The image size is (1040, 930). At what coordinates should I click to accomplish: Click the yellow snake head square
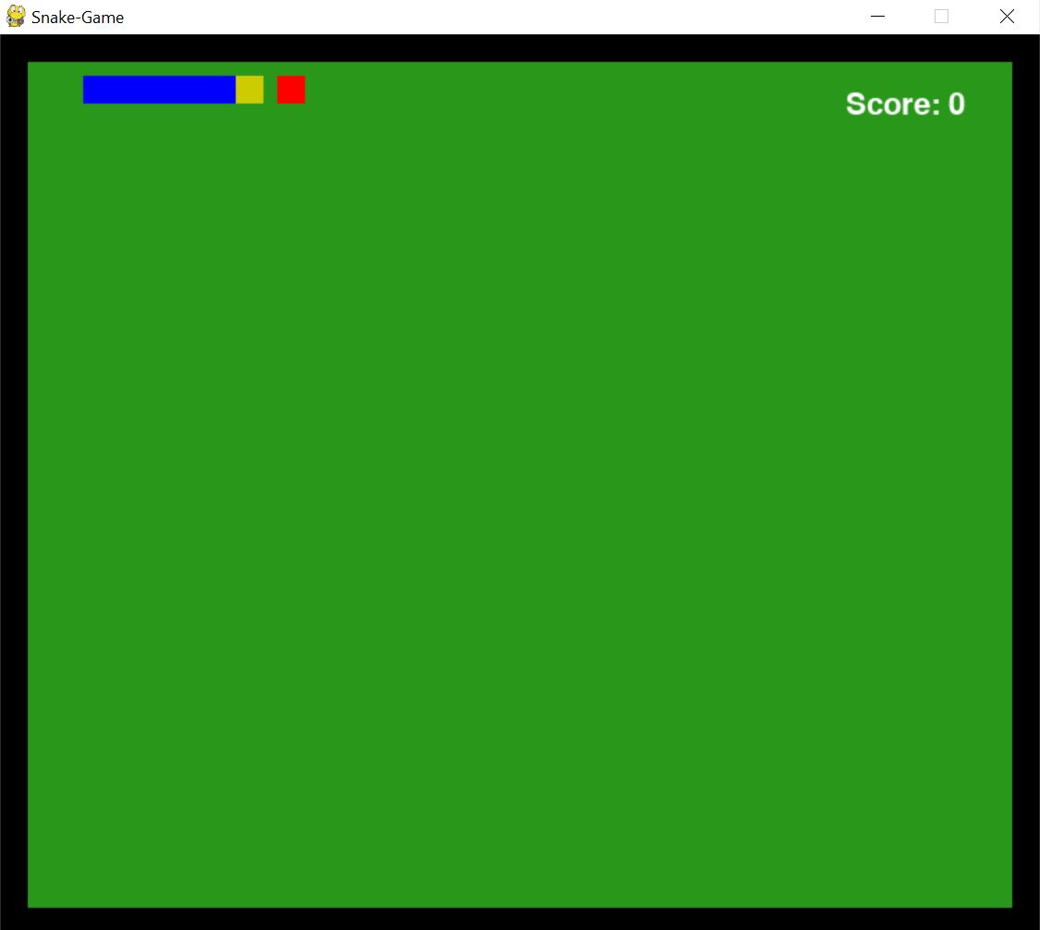click(250, 90)
